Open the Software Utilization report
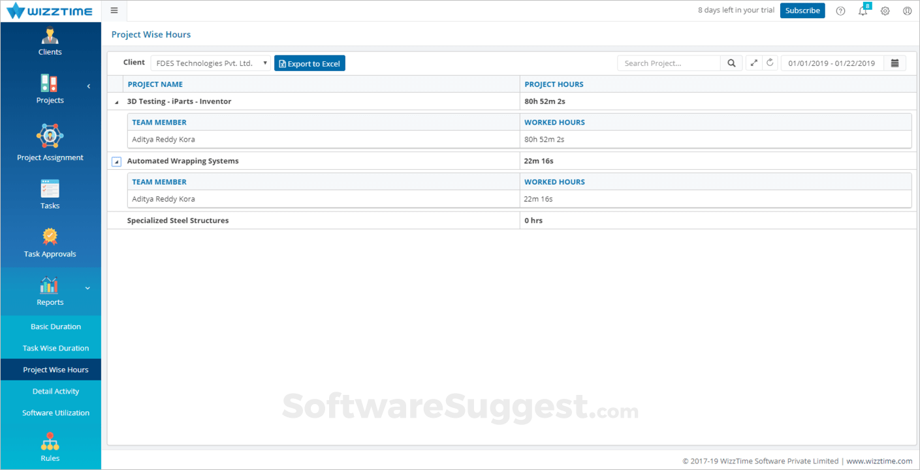 click(x=56, y=413)
